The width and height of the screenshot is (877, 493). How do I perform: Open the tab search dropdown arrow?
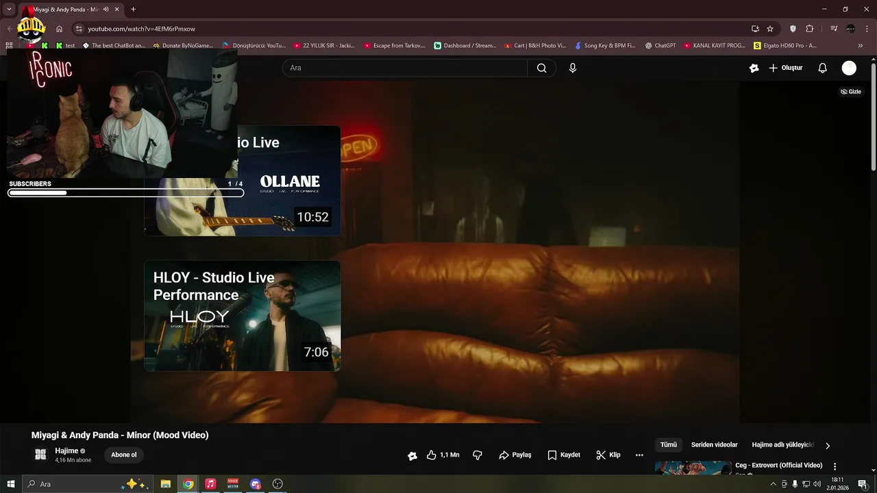click(9, 10)
